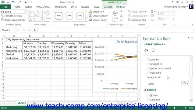Open the FORMULAS tab
Image resolution: width=195 pixels, height=110 pixels.
(x=61, y=7)
